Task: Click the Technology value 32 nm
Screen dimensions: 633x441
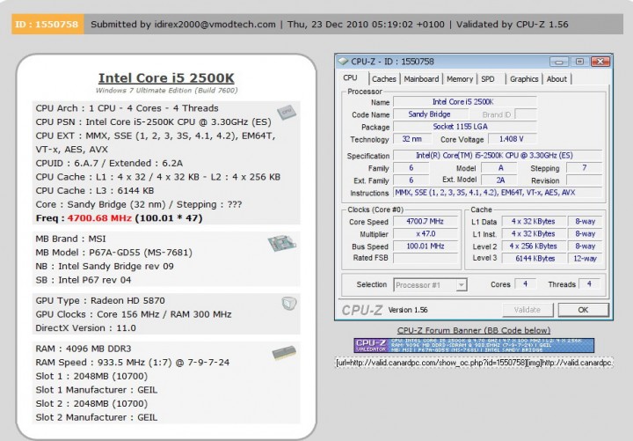Action: 412,139
